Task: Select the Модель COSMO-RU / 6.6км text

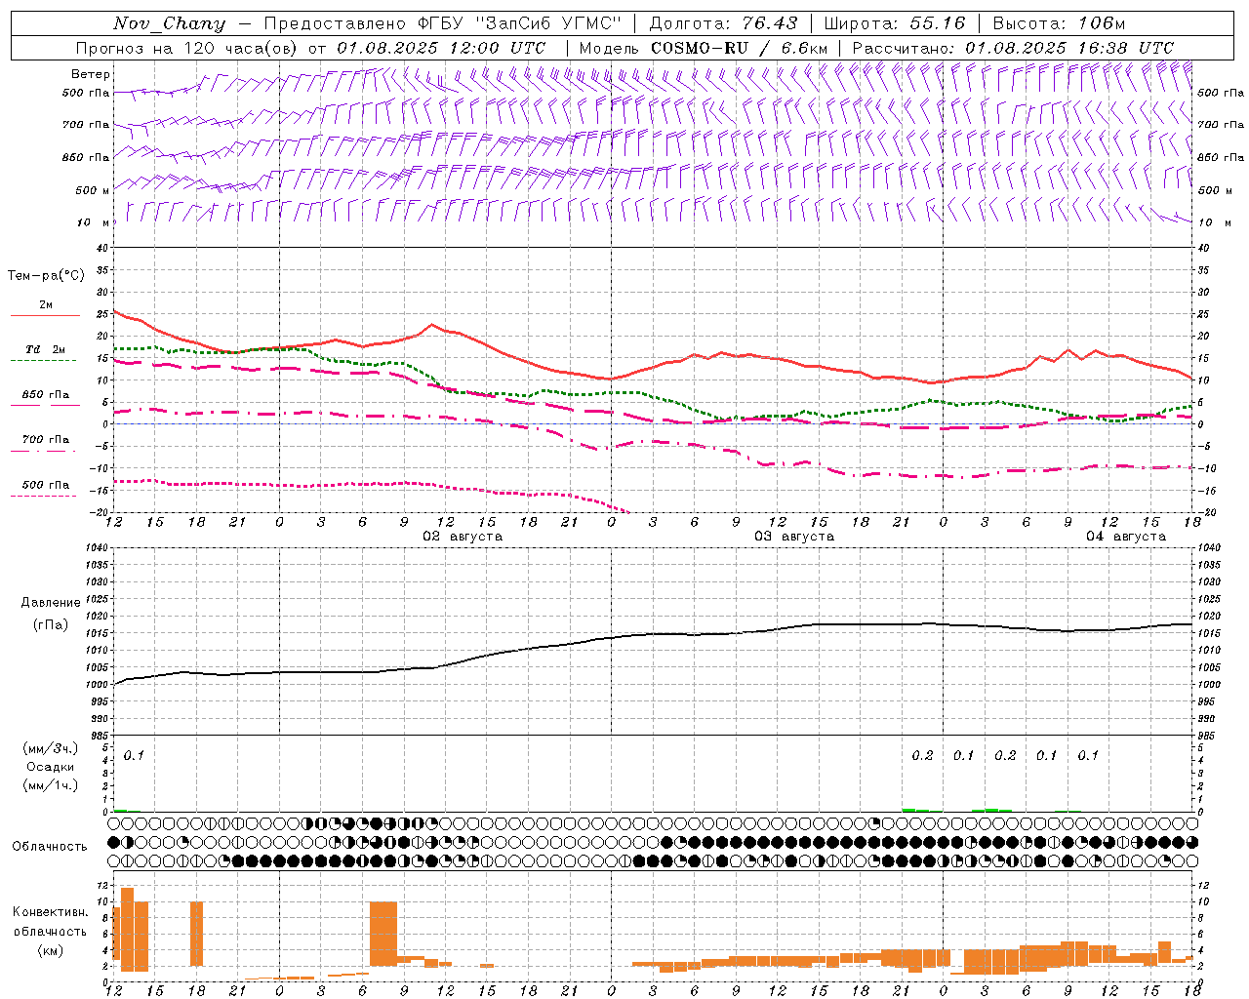Action: [x=704, y=48]
